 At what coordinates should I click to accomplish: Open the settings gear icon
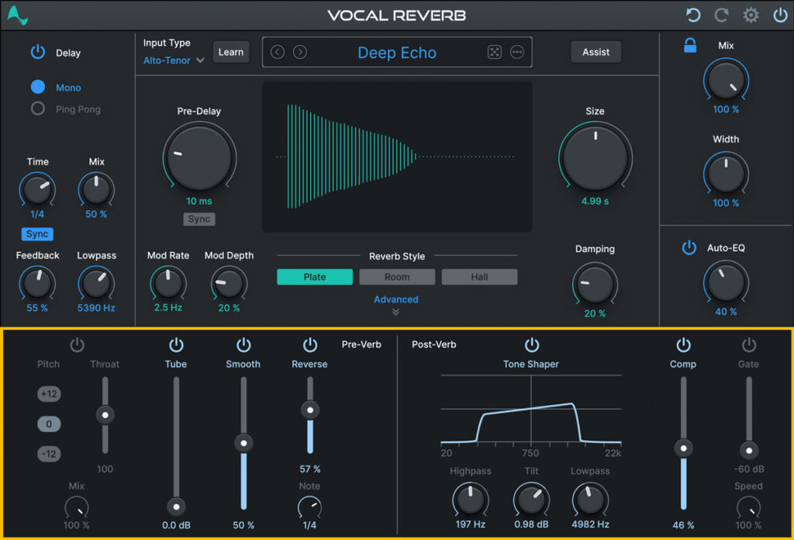tap(751, 16)
